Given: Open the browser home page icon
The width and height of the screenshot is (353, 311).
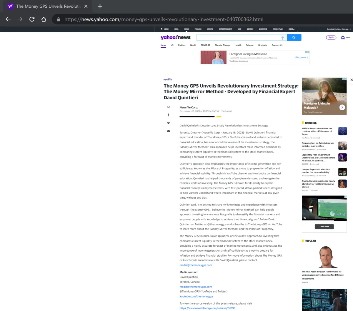Looking at the screenshot, I should click(44, 19).
